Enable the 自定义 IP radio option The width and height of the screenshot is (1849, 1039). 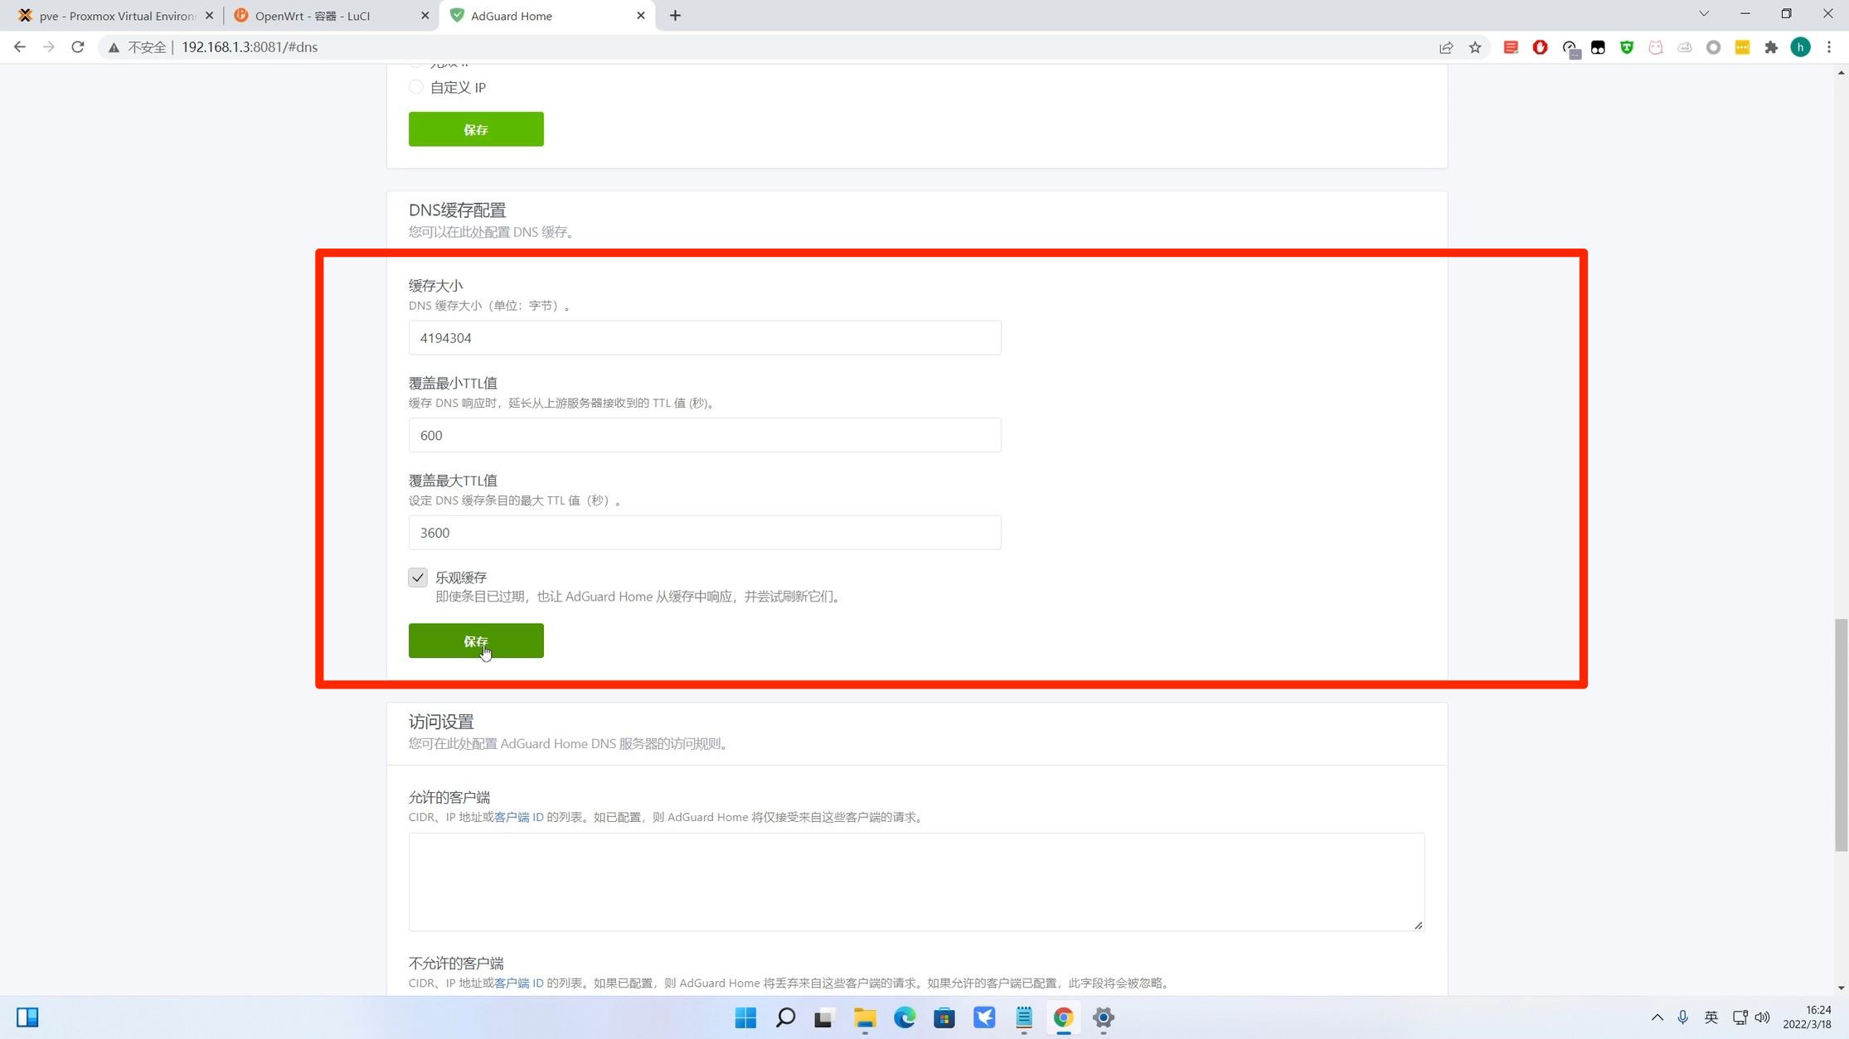click(416, 86)
